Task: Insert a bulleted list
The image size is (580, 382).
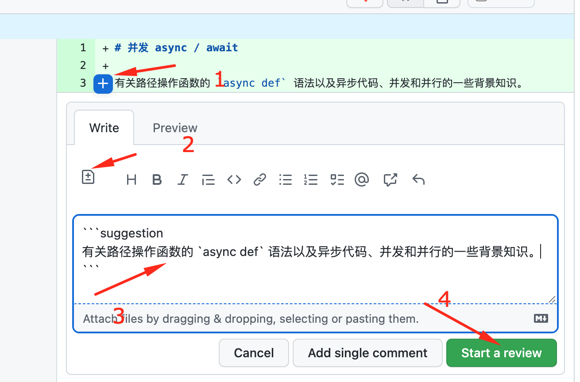Action: pos(286,180)
